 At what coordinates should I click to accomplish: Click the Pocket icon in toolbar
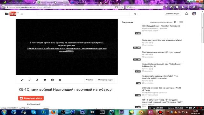tap(177, 7)
